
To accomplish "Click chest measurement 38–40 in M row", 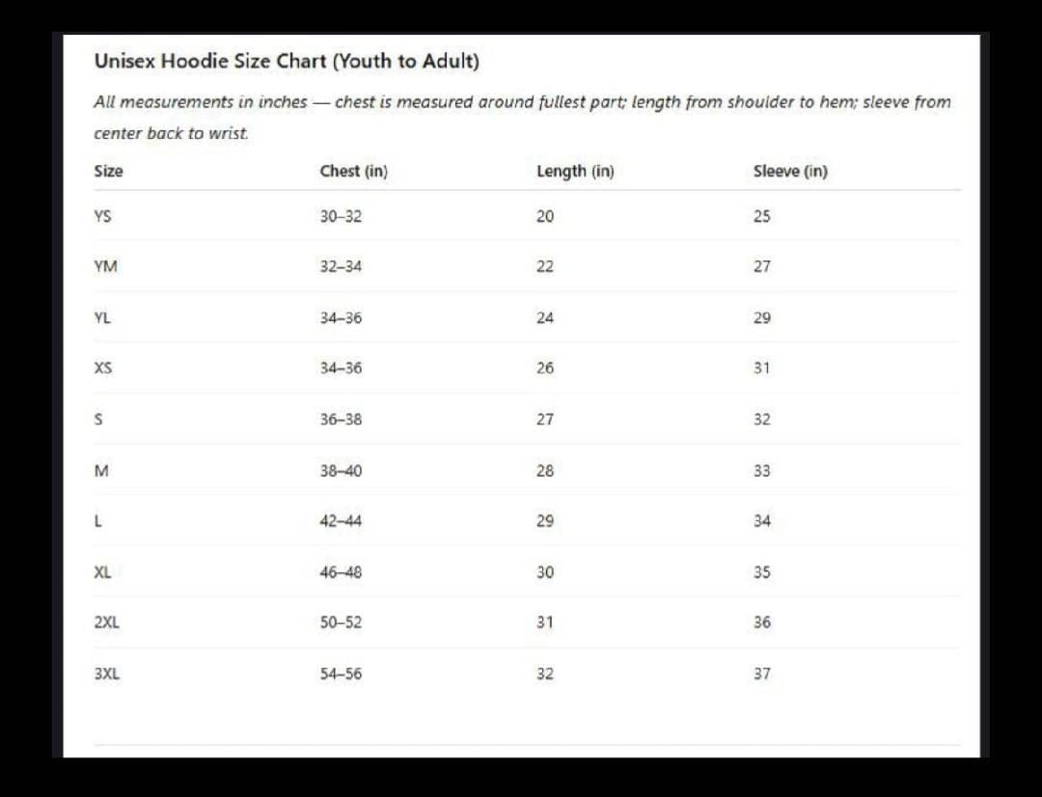I will coord(341,471).
